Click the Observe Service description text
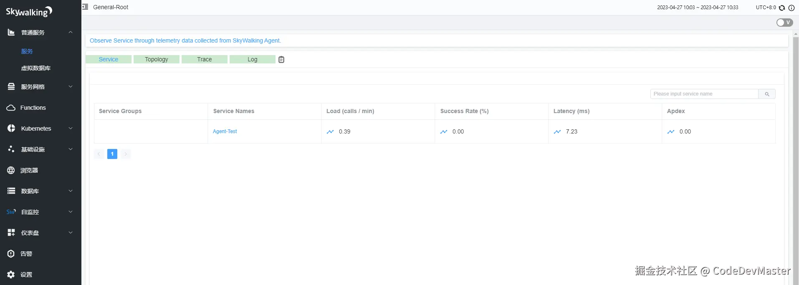799x285 pixels. pyautogui.click(x=185, y=40)
